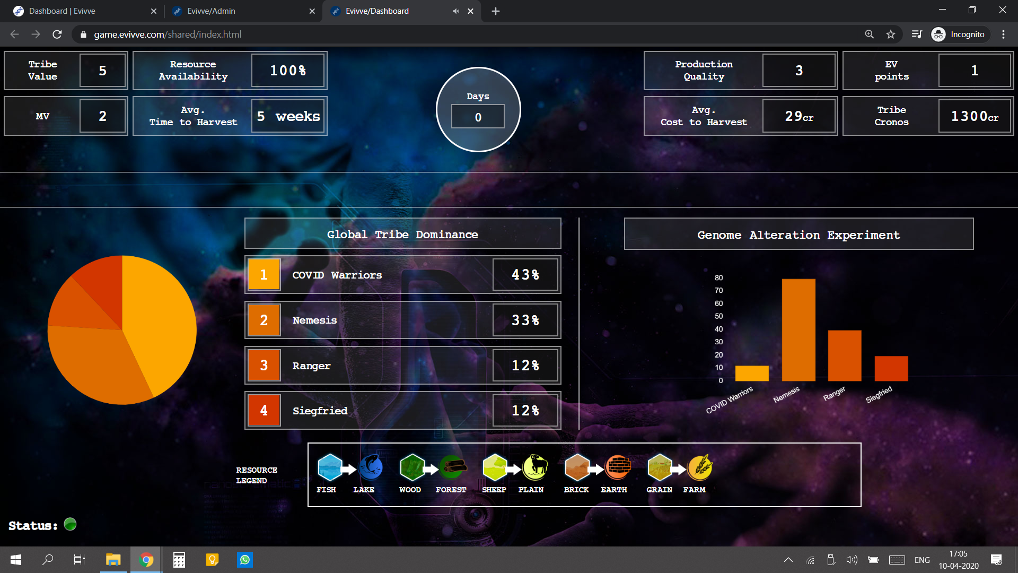Mute the Evivve/Dashboard tab audio
The width and height of the screenshot is (1018, 573).
[x=456, y=11]
